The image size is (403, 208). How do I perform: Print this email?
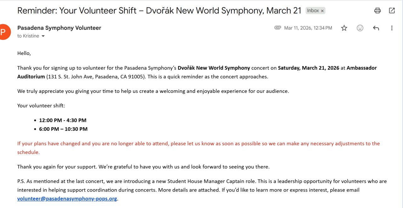pyautogui.click(x=377, y=11)
